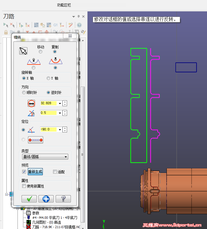The height and width of the screenshot is (229, 207).
Task: Open the 0.5 tolerance dropdown arrow
Action: coord(60,113)
